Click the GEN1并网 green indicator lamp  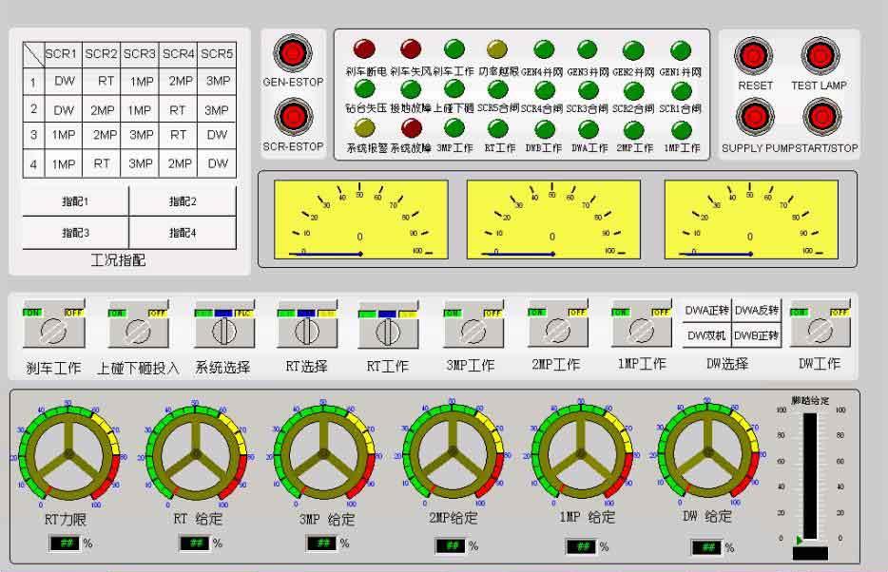(681, 49)
